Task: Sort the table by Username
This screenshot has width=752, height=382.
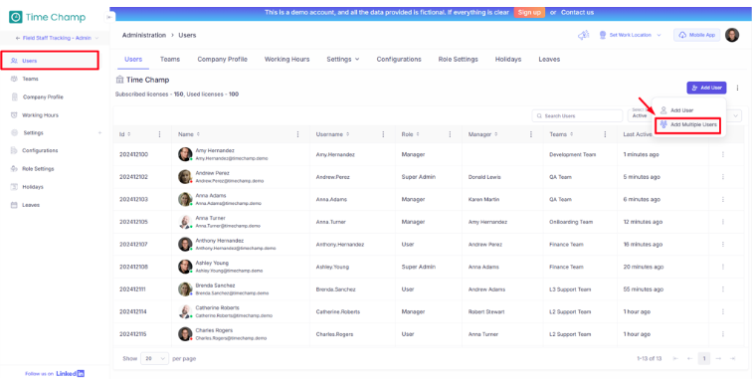Action: 348,134
